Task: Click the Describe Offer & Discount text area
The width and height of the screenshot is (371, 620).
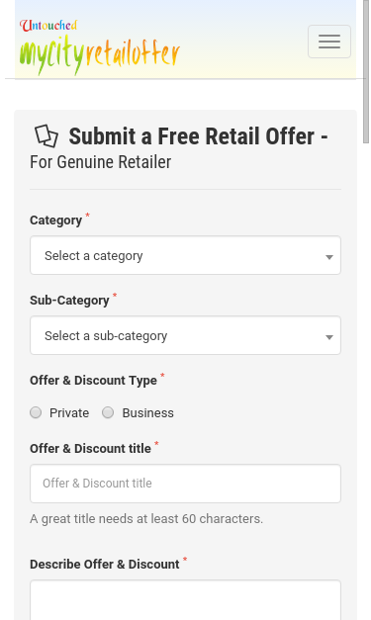Action: coord(185,600)
